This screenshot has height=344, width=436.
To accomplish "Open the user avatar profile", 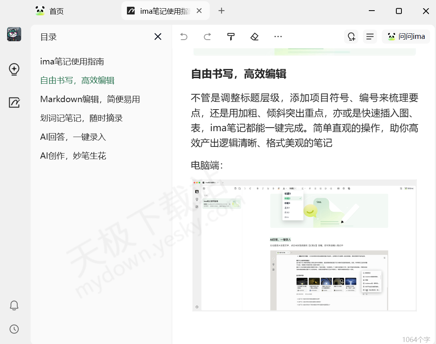I will 14,35.
